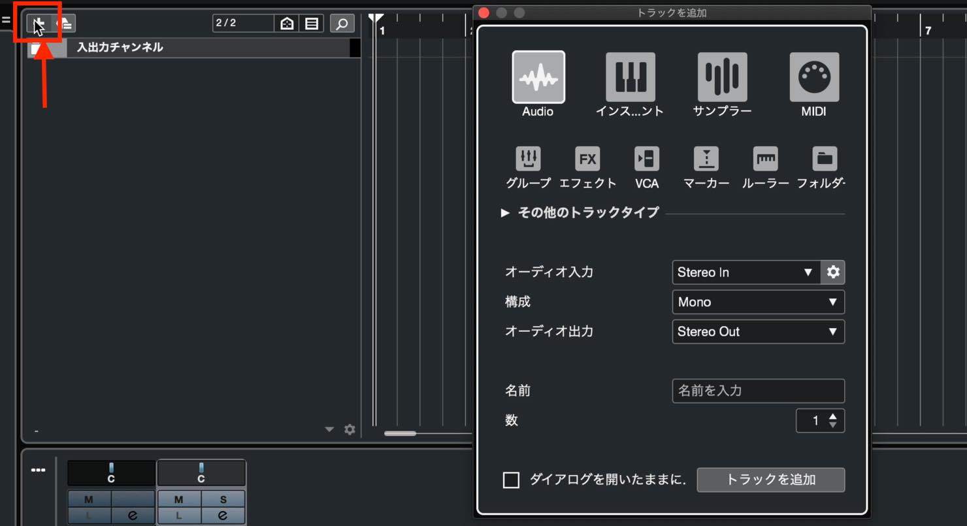Mute the first mixer channel
This screenshot has width=967, height=526.
click(x=89, y=499)
